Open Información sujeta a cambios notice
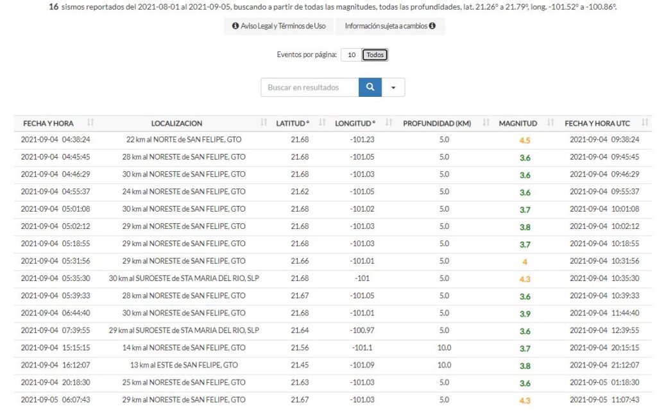This screenshot has height=413, width=657. point(390,26)
